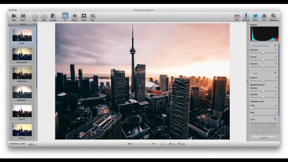Select the Frame tool
This screenshot has width=288, height=162.
tap(84, 16)
